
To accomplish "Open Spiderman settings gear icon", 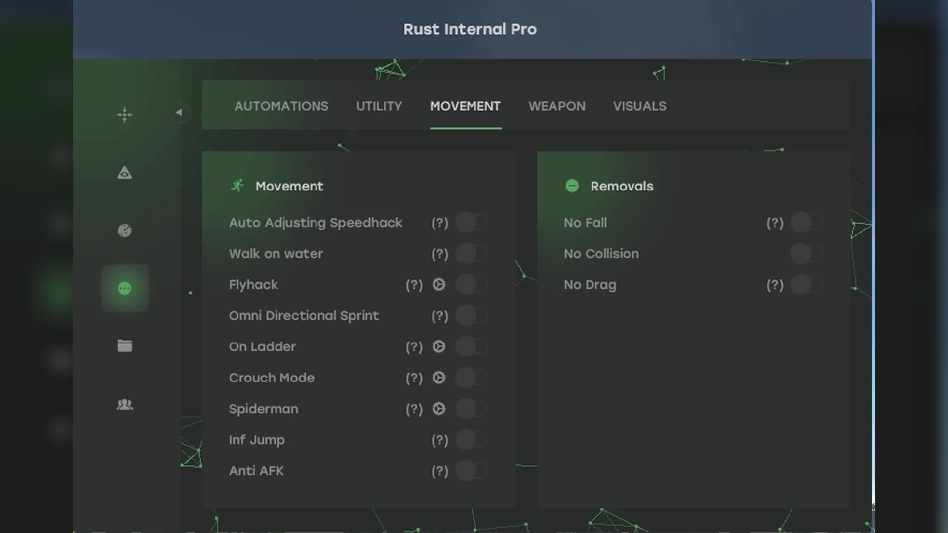I will pos(438,409).
